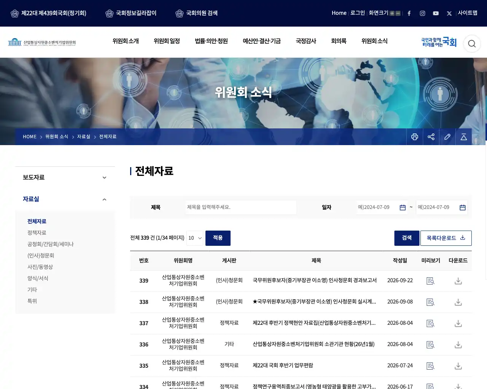Image resolution: width=487 pixels, height=389 pixels.
Task: Click the start date input field
Action: pos(382,207)
